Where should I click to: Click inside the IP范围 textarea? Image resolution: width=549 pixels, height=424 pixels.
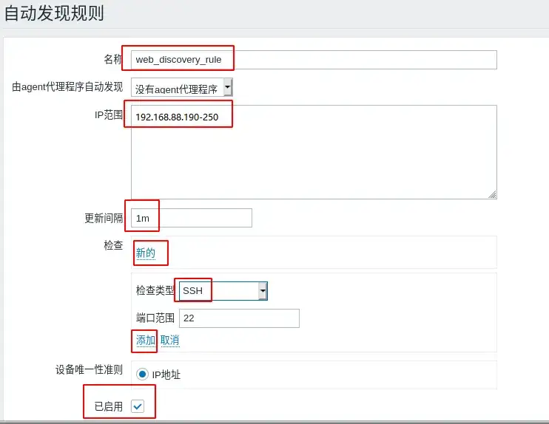pos(314,152)
